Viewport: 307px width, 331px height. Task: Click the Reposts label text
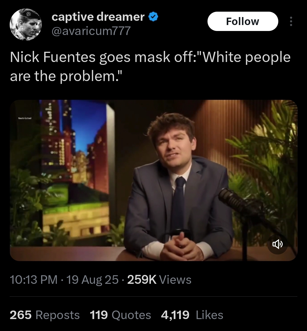pyautogui.click(x=58, y=315)
